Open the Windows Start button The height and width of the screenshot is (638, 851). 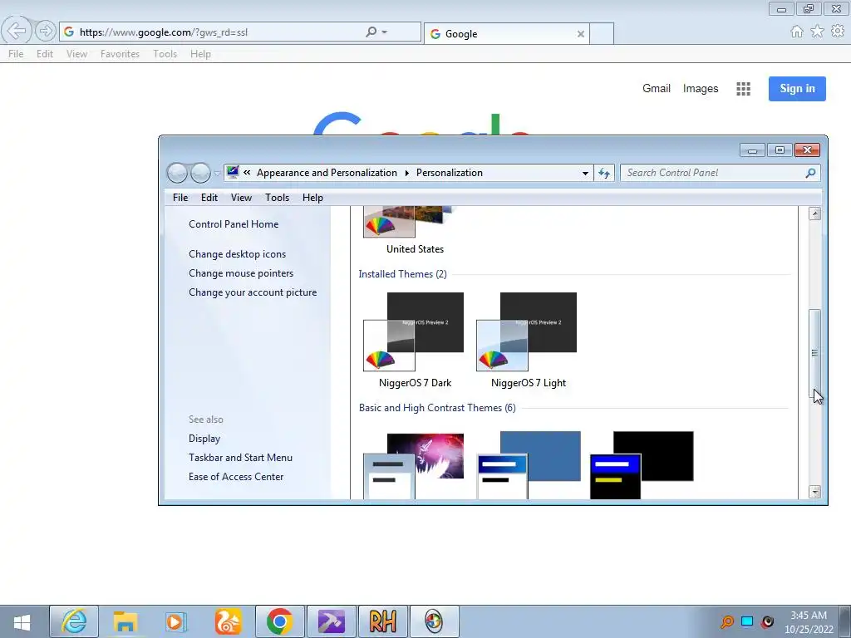(x=22, y=622)
